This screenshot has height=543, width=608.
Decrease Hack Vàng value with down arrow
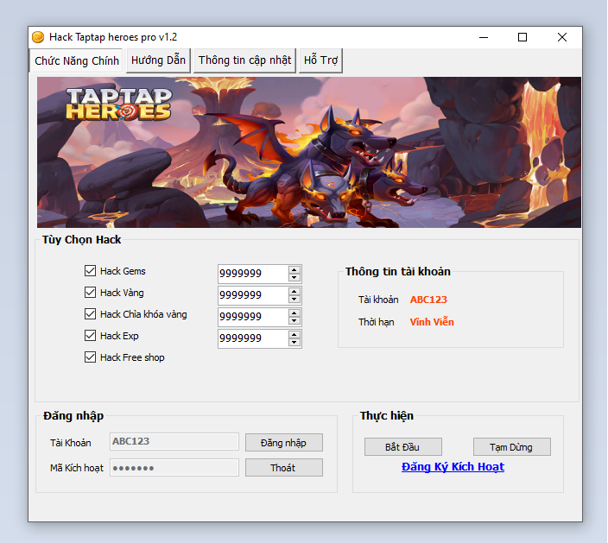tap(294, 300)
